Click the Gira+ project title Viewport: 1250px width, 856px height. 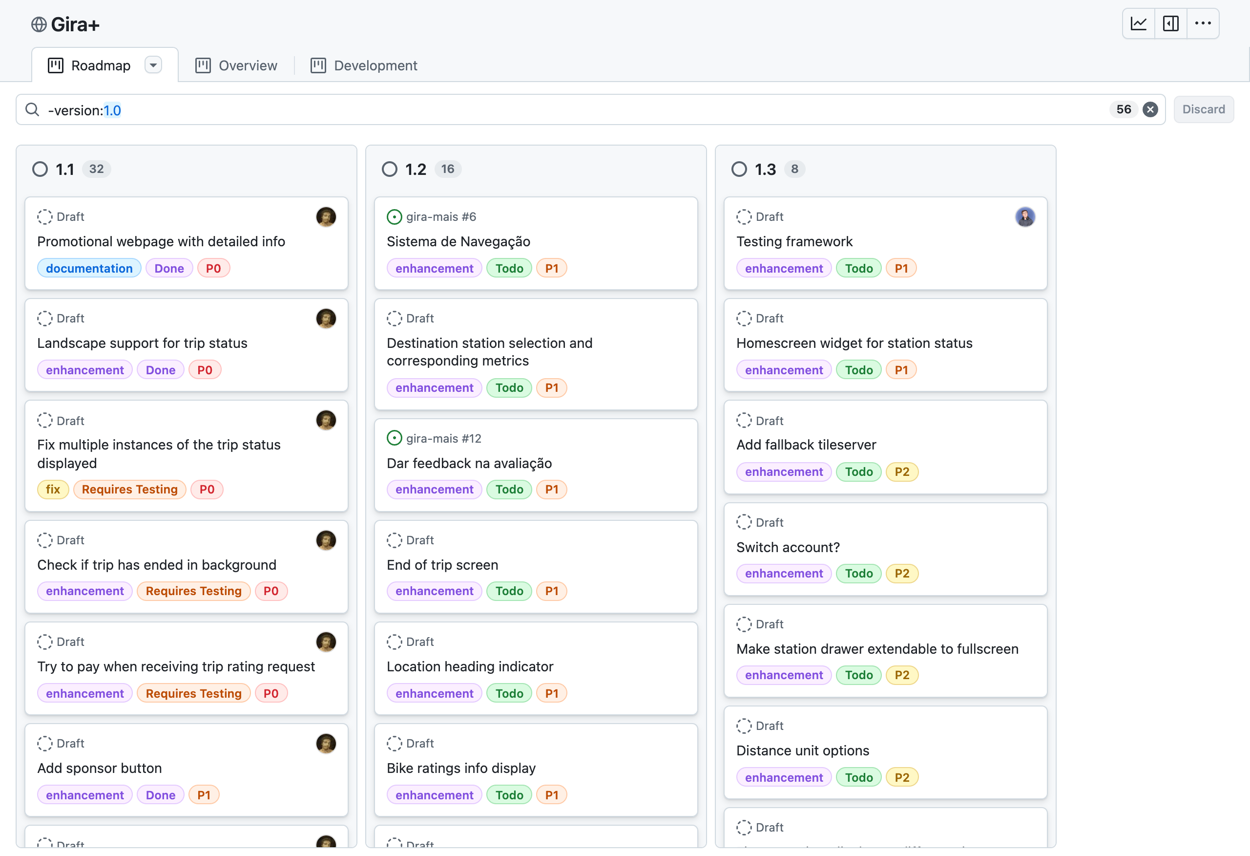[x=75, y=24]
